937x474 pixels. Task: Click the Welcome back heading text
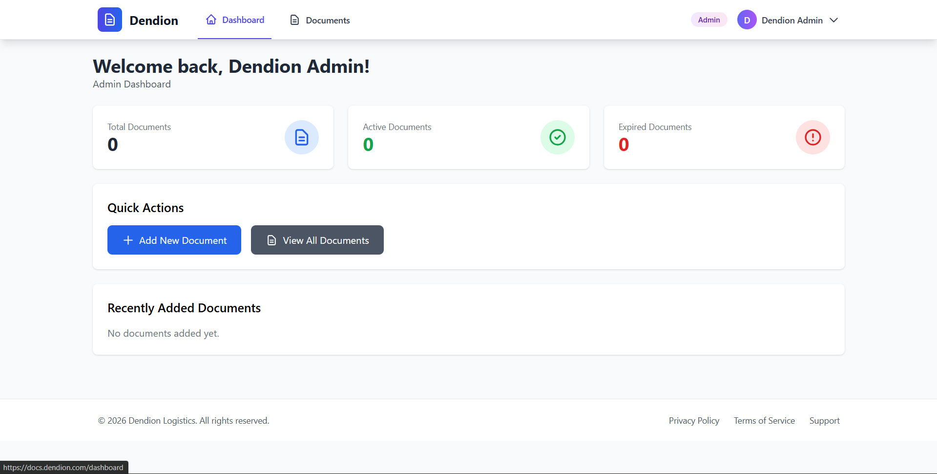[x=231, y=66]
